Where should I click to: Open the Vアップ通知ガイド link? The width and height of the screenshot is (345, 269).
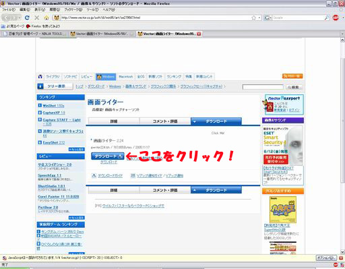pyautogui.click(x=150, y=176)
